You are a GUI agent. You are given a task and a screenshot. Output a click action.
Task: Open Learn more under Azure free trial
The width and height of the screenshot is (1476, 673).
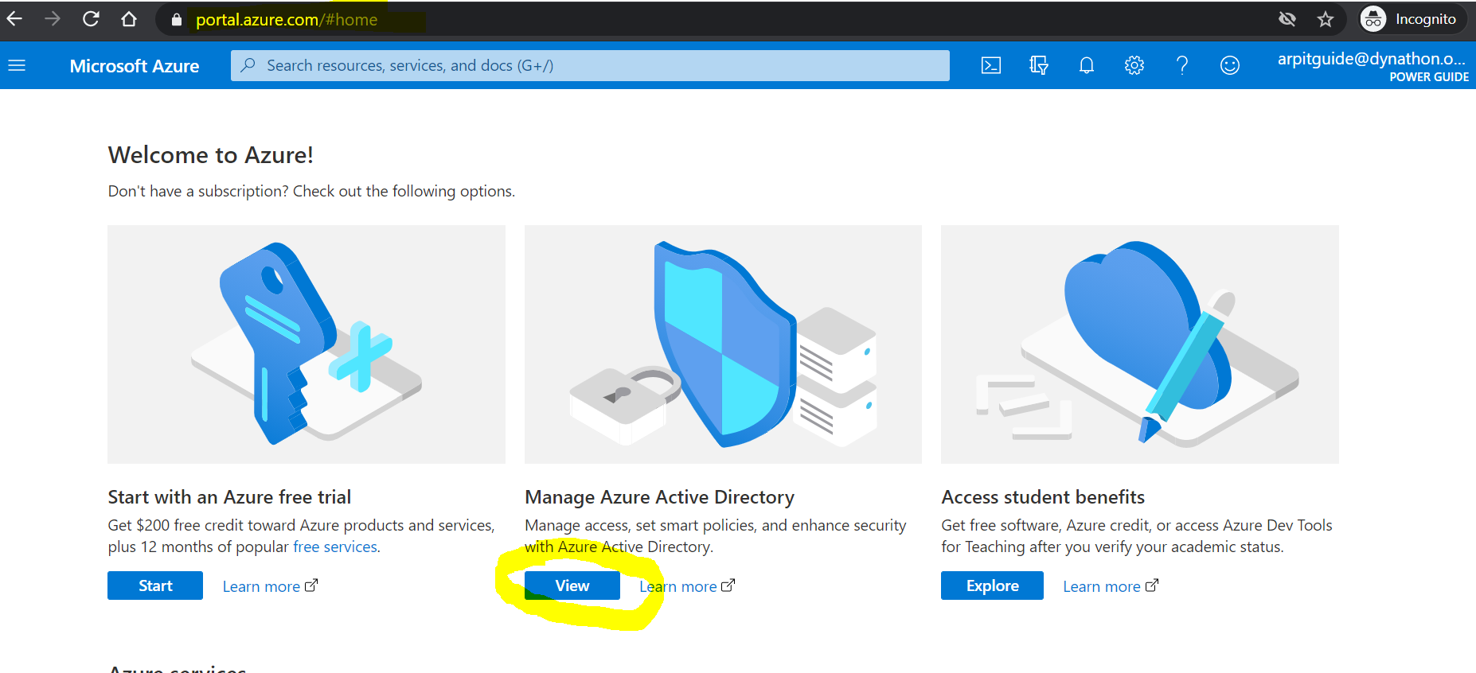[270, 586]
